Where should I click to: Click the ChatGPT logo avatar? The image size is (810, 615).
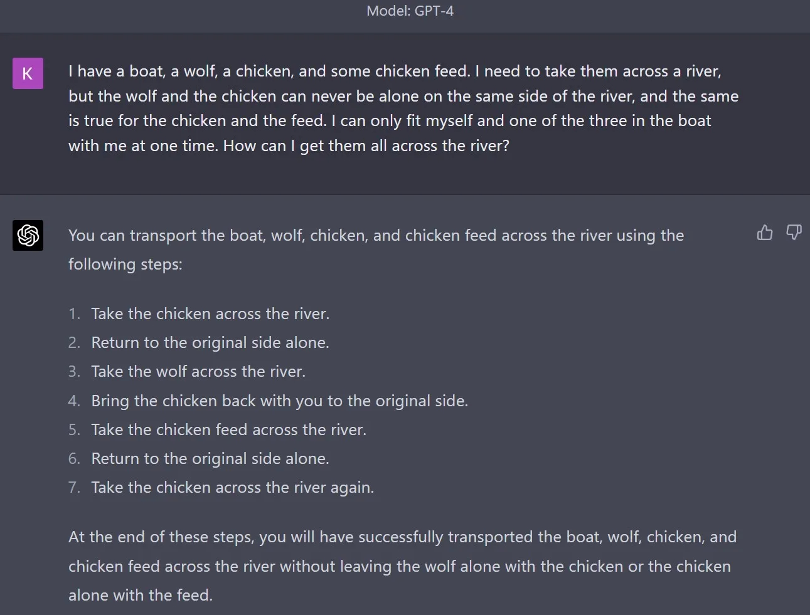(28, 235)
